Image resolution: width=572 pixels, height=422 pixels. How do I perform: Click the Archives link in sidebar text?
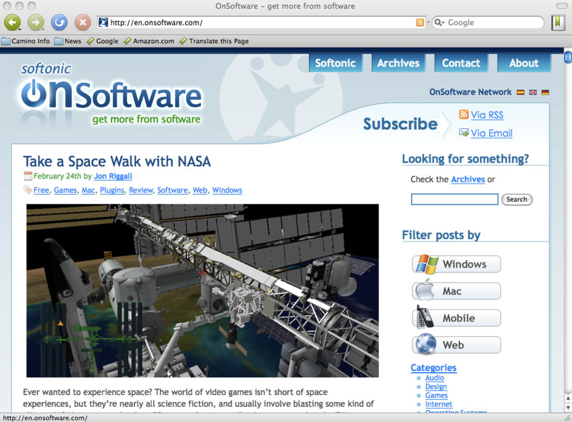[468, 180]
